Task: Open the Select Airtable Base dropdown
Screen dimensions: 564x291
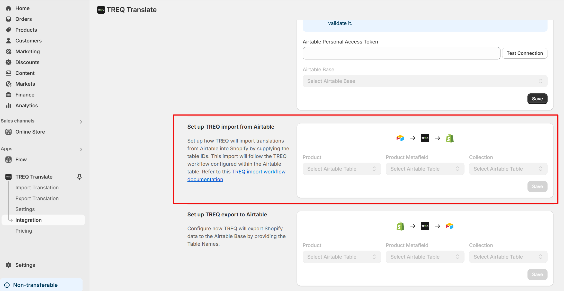Action: tap(425, 81)
